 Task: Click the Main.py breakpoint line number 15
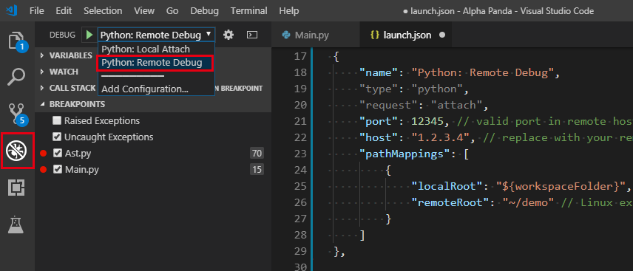coord(257,169)
